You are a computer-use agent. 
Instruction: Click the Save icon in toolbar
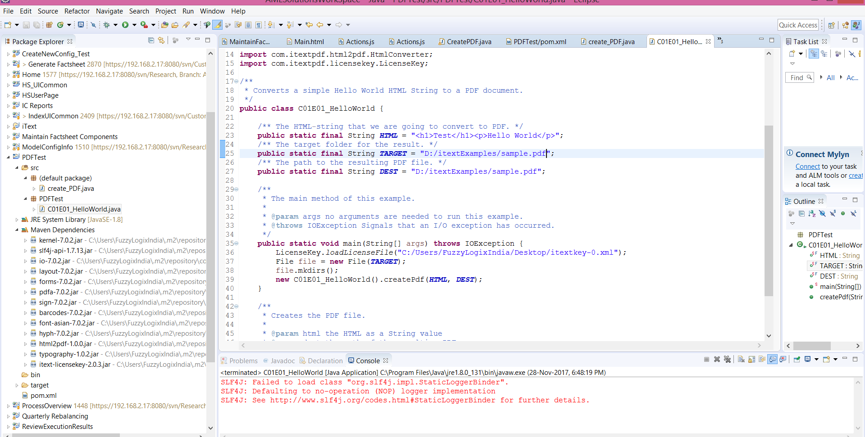coord(26,25)
